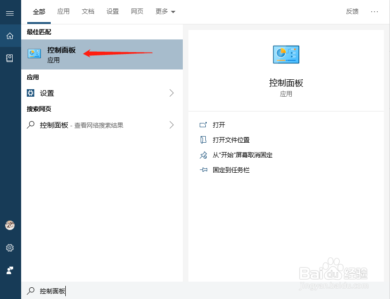Select the 控制面板 best match result
Image resolution: width=390 pixels, height=299 pixels.
point(102,54)
